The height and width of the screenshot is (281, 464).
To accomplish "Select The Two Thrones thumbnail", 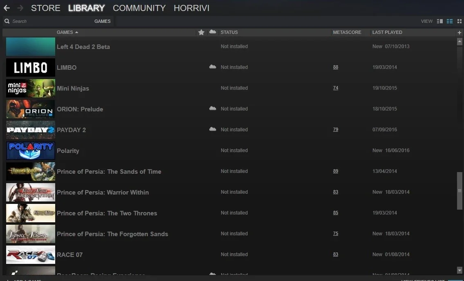I will pos(31,213).
